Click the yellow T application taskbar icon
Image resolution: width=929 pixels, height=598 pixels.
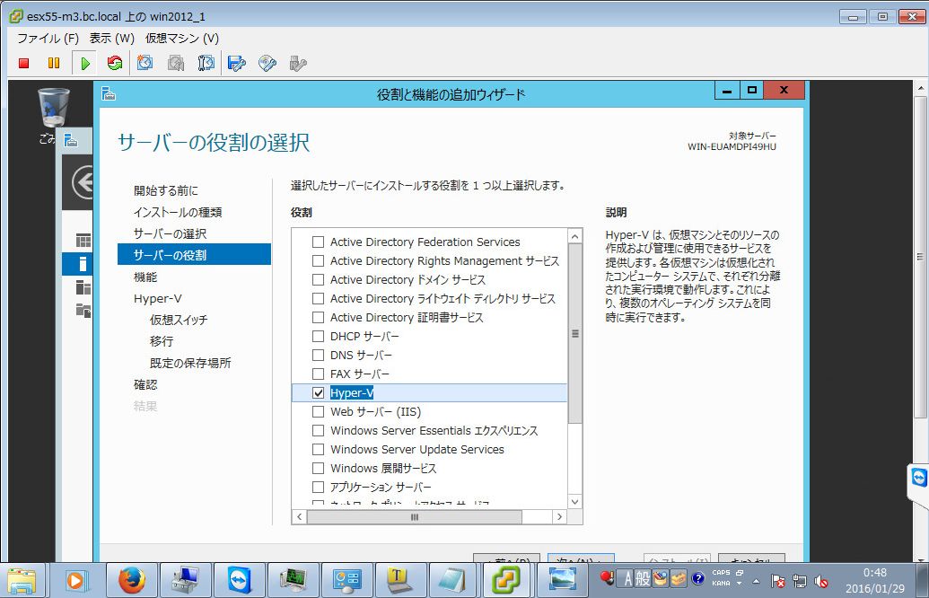click(x=400, y=580)
